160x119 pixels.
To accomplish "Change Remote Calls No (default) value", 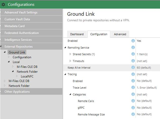I will [x=144, y=101].
